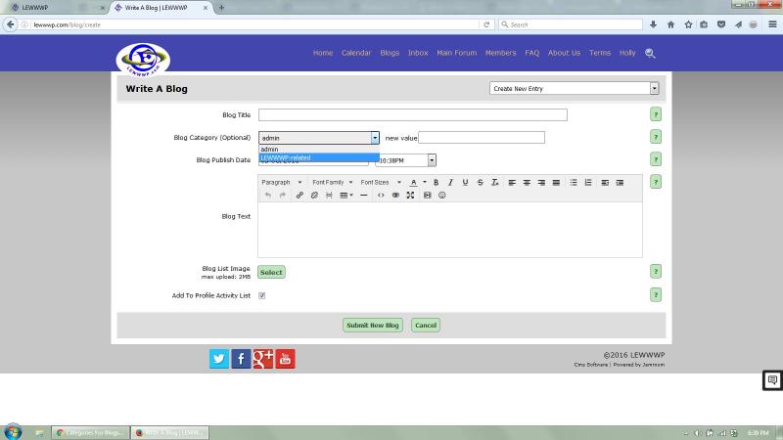Screen dimensions: 783x440
Task: Toggle bold formatting in editor toolbar
Action: [x=437, y=183]
